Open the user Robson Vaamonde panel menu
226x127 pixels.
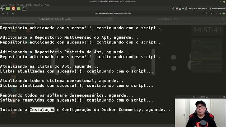[x=218, y=8]
